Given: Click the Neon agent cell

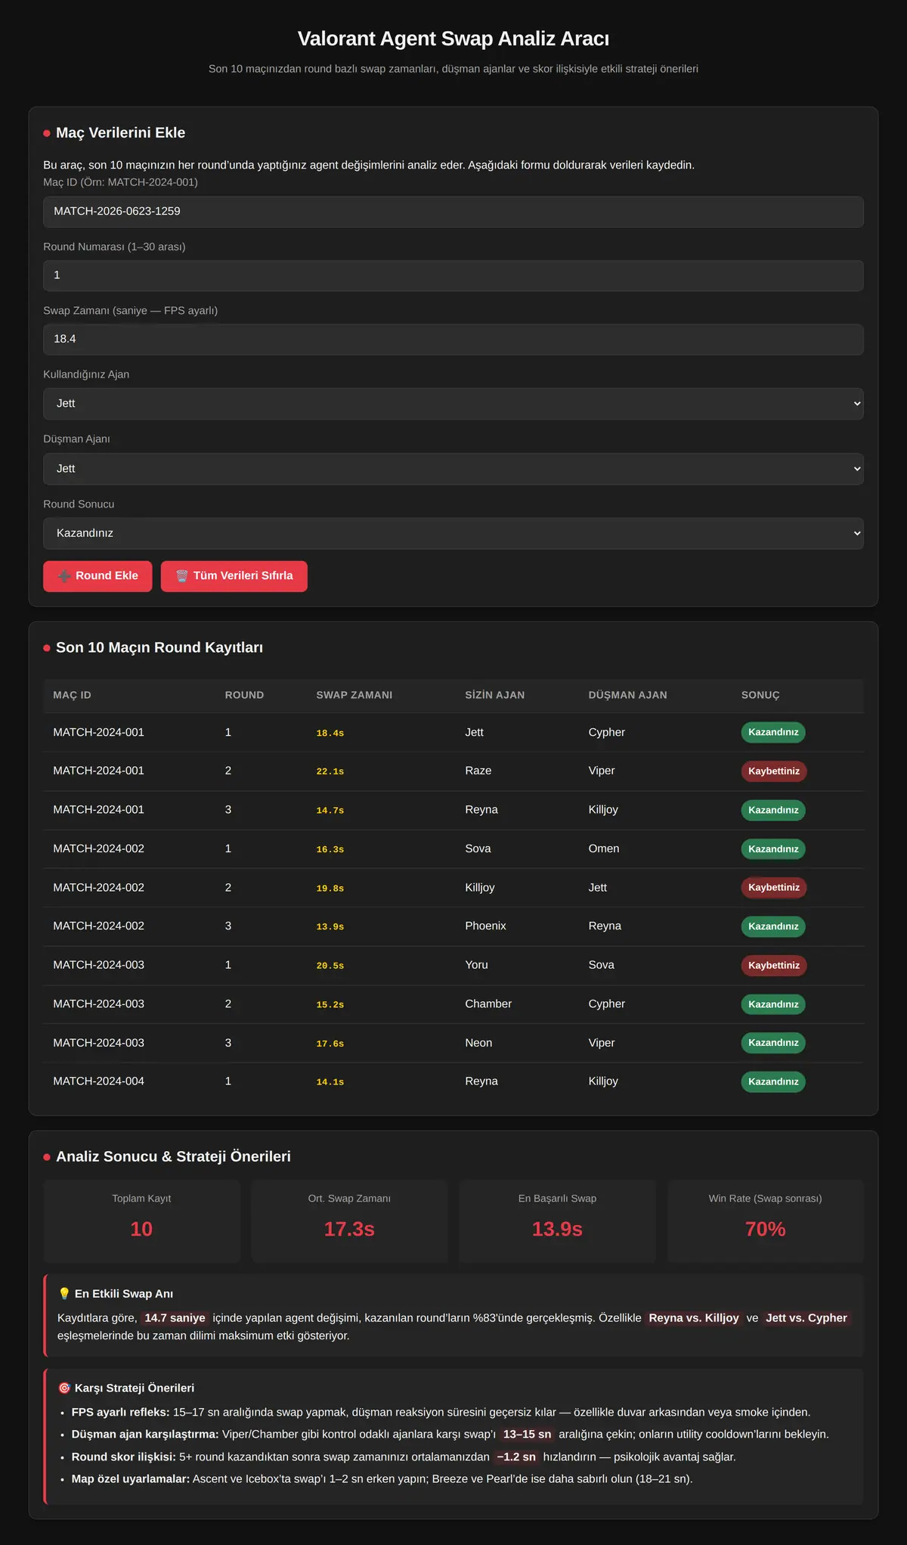Looking at the screenshot, I should (478, 1043).
